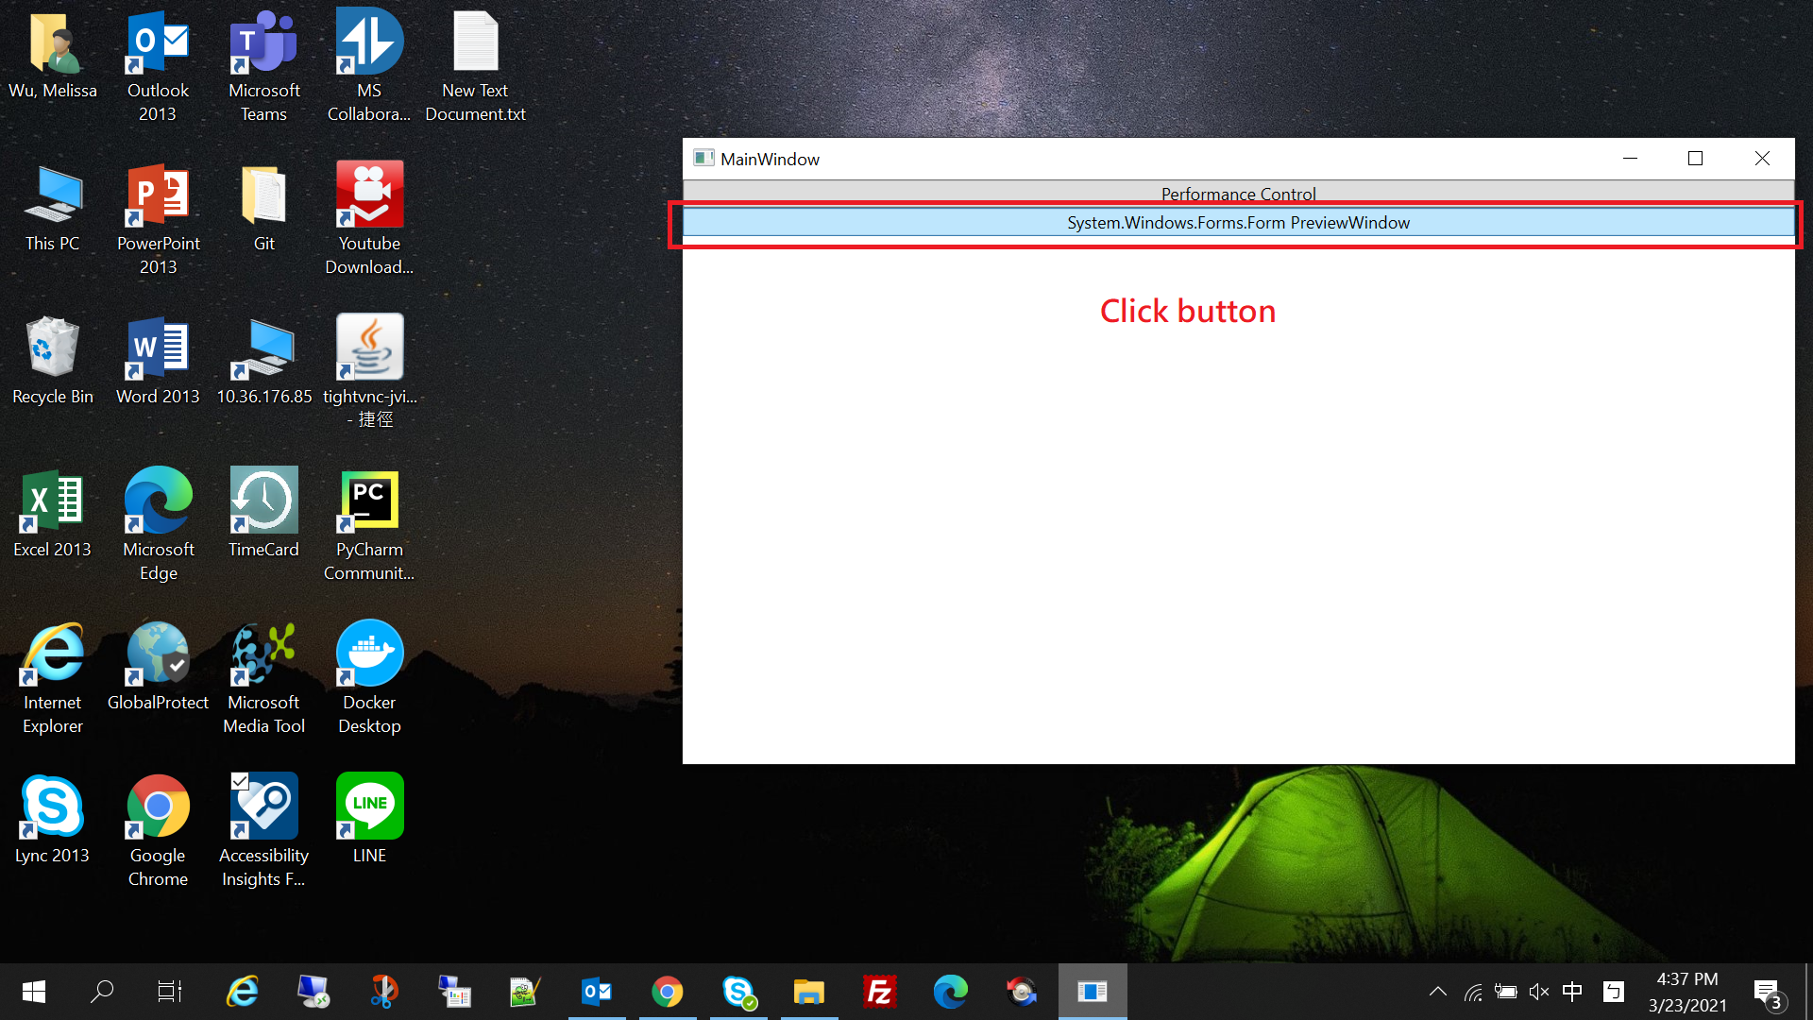This screenshot has height=1020, width=1813.
Task: Switch input method via the 中 indicator
Action: tap(1572, 992)
